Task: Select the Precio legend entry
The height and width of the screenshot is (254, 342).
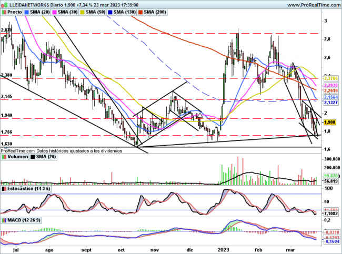Action: point(12,12)
